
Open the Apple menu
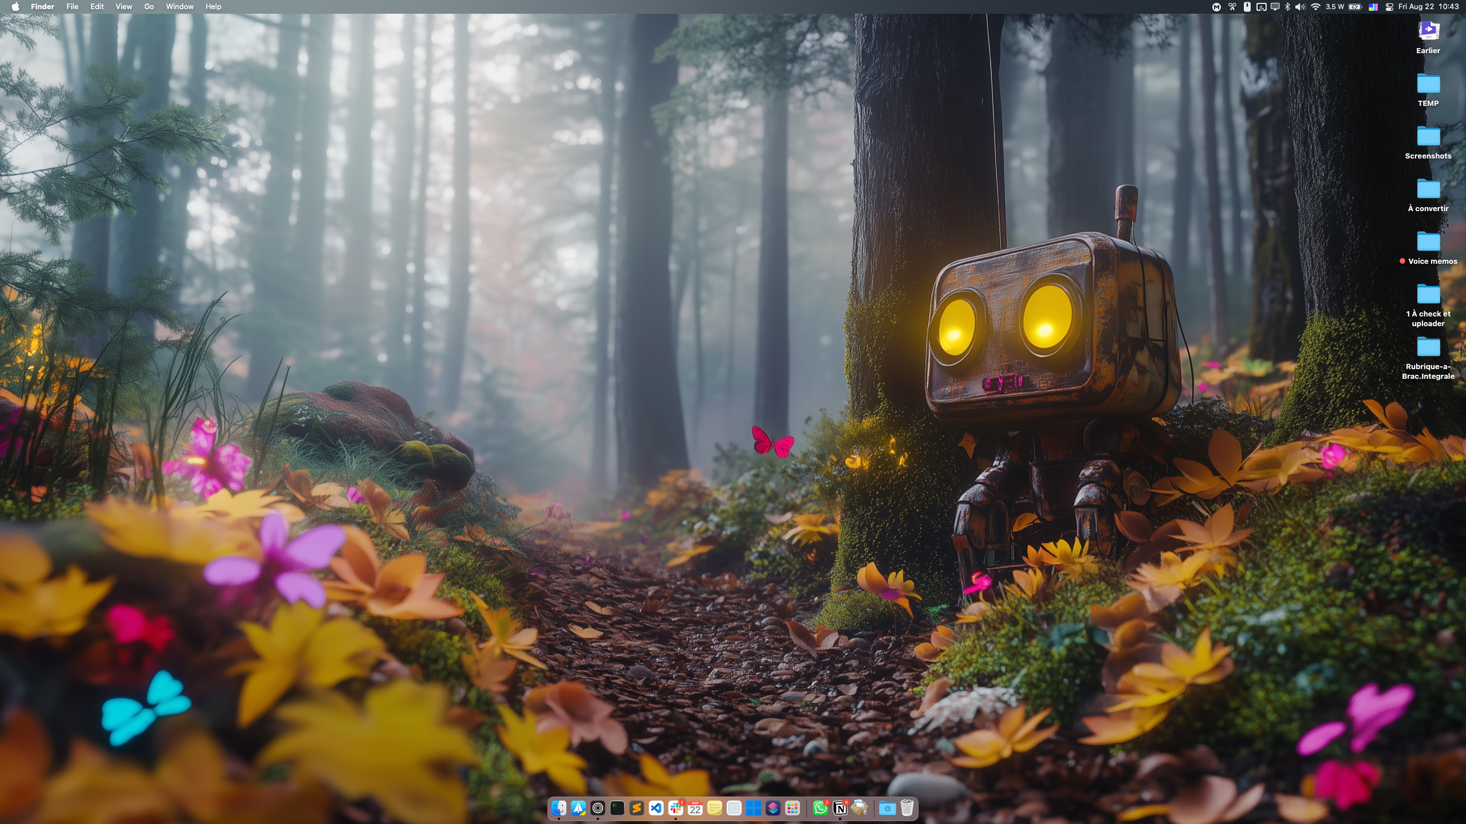[x=15, y=7]
